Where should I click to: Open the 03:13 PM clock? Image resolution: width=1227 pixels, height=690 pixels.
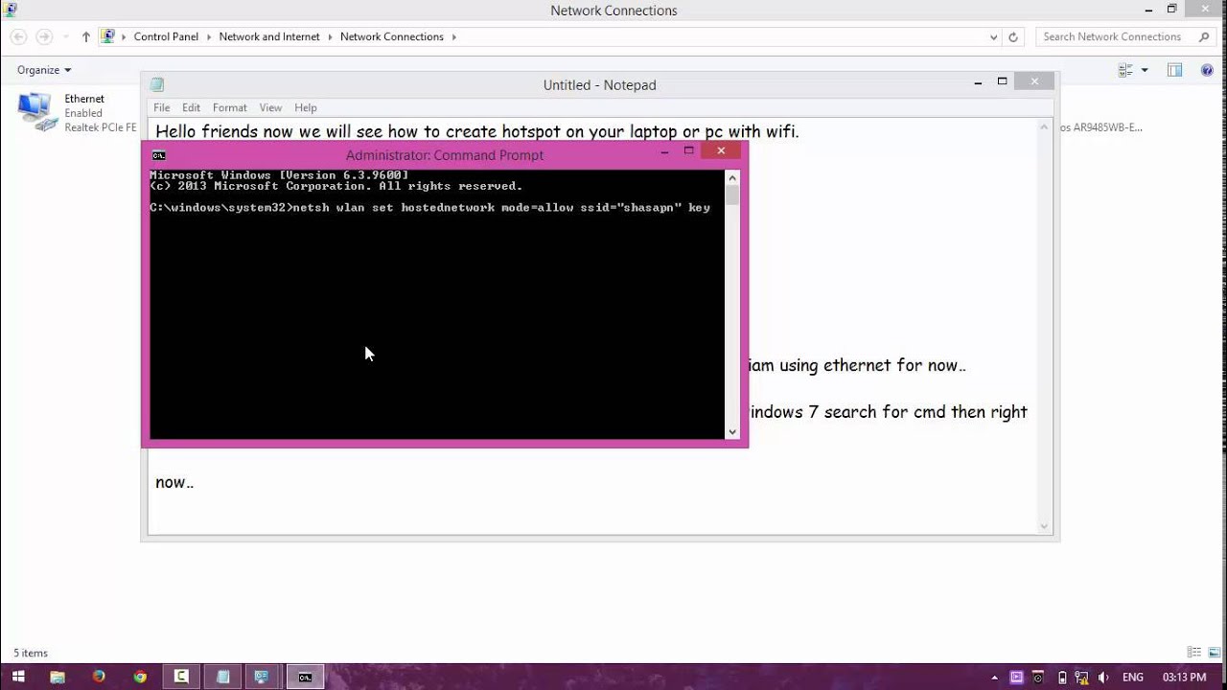click(1184, 678)
